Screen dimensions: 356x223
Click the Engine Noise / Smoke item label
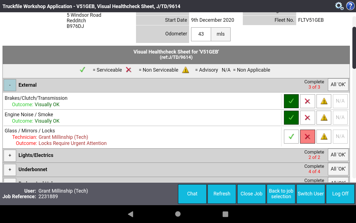click(29, 115)
